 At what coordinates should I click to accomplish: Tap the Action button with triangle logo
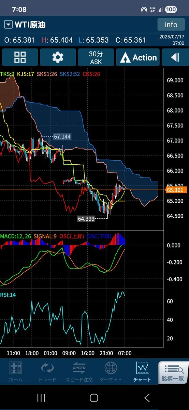tap(138, 57)
